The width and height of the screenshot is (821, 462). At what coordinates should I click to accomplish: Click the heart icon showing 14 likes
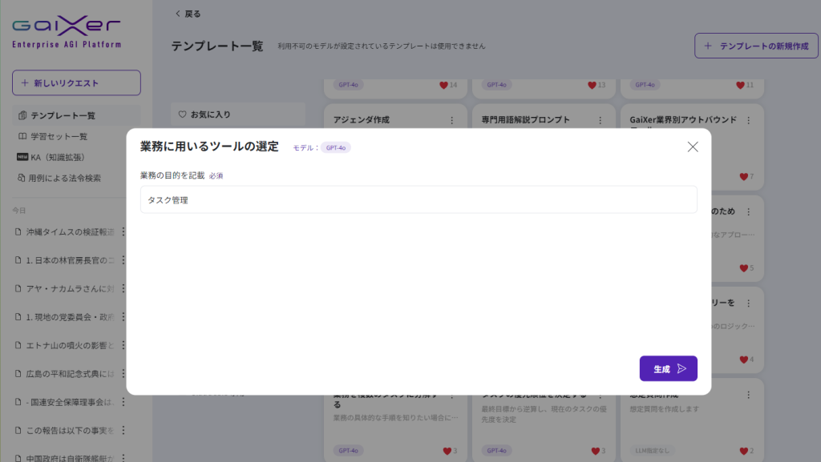coord(443,85)
